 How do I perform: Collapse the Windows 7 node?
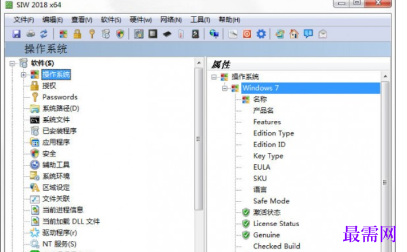225,88
